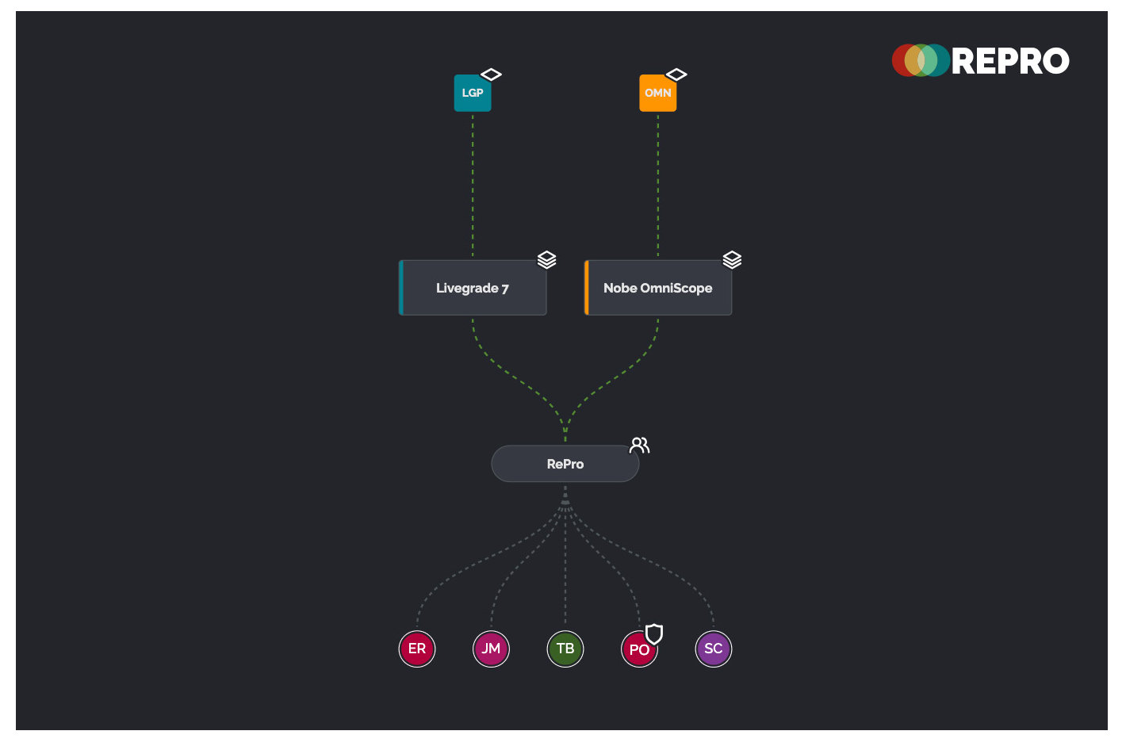Click the REPRO logo
The height and width of the screenshot is (750, 1126).
981,60
